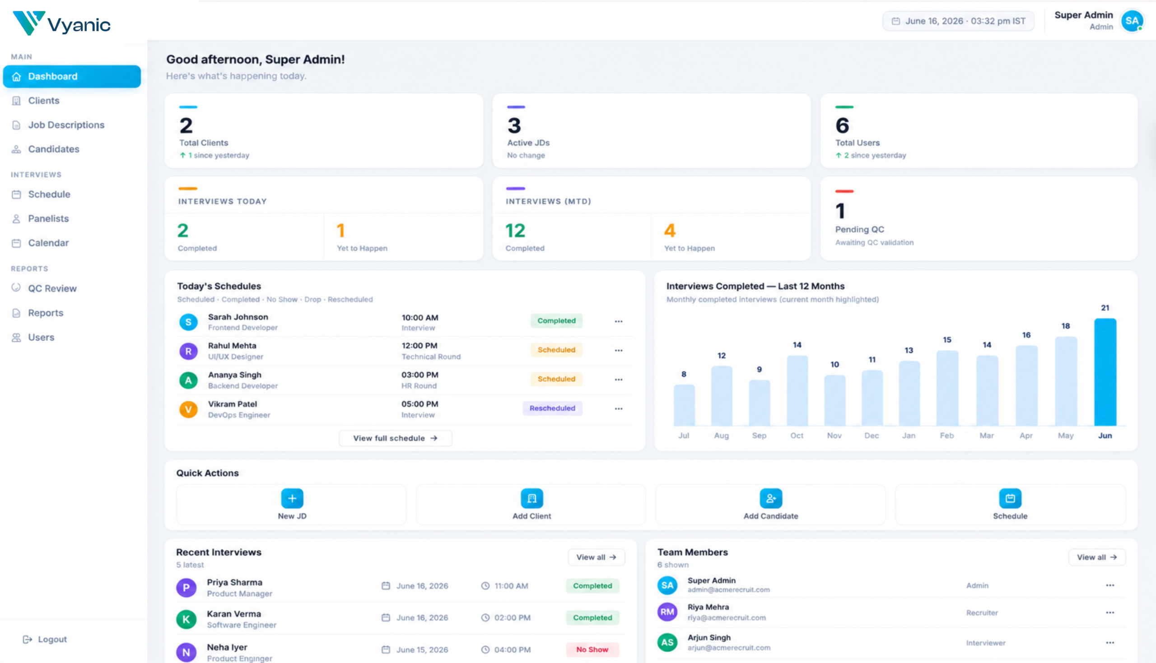Open the Total Clients card

324,131
